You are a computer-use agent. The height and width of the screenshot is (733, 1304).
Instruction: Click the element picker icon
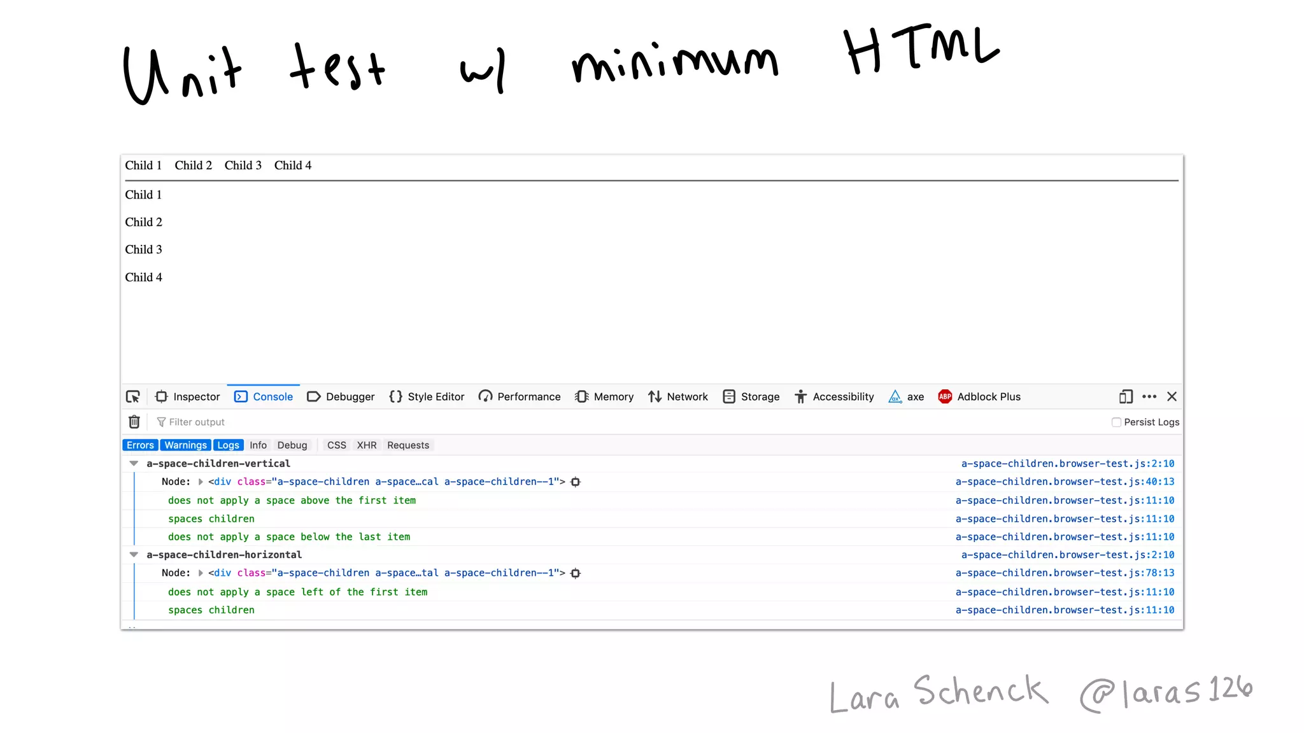pyautogui.click(x=132, y=396)
